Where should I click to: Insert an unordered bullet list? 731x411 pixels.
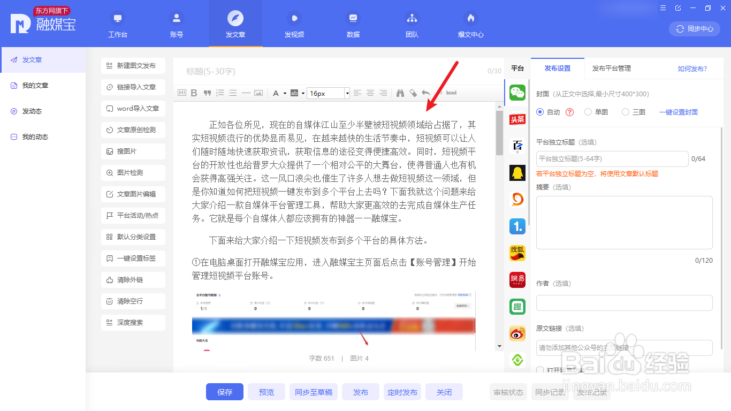pos(233,93)
